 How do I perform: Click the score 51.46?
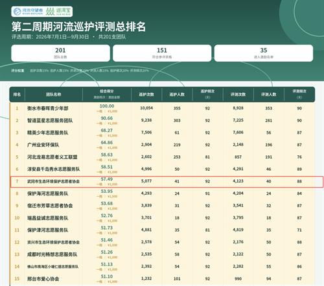tap(107, 240)
